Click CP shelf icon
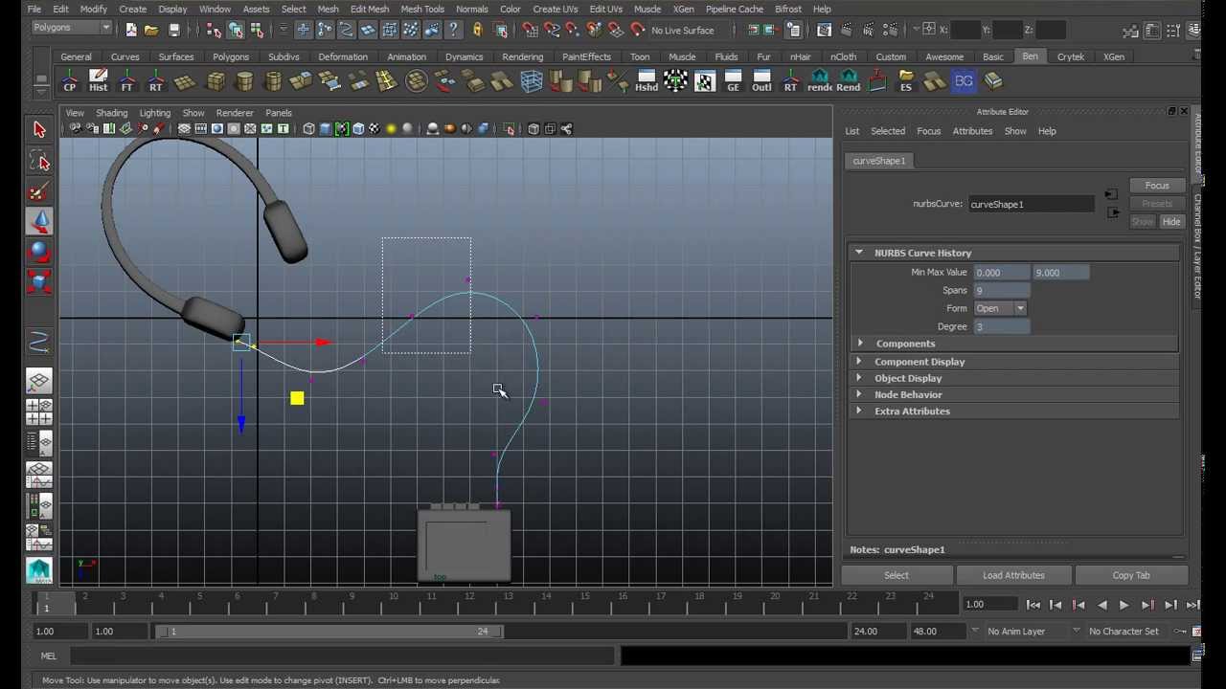 (69, 81)
